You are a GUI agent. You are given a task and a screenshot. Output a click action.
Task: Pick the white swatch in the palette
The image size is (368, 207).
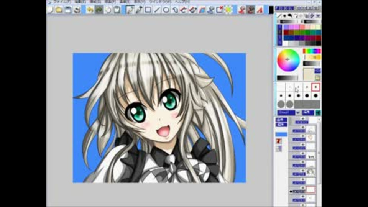(286, 43)
